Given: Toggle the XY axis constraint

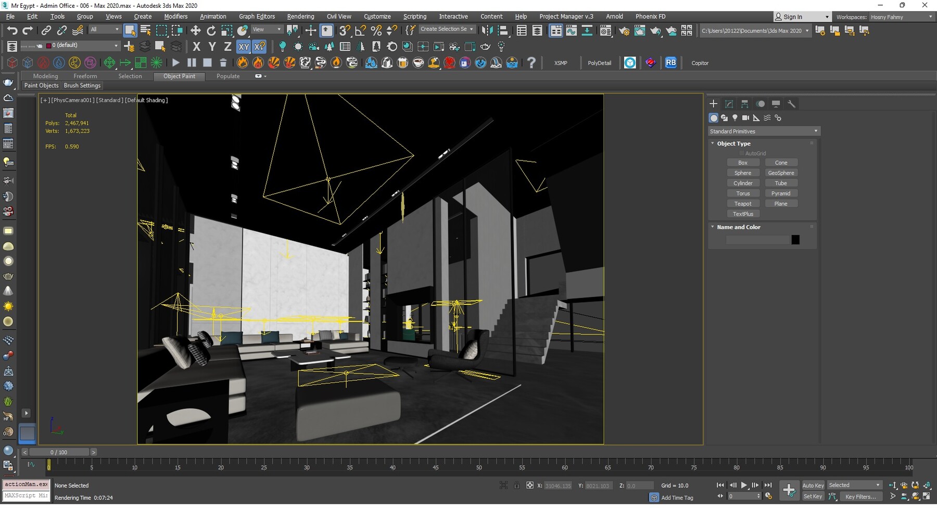Looking at the screenshot, I should coord(244,47).
